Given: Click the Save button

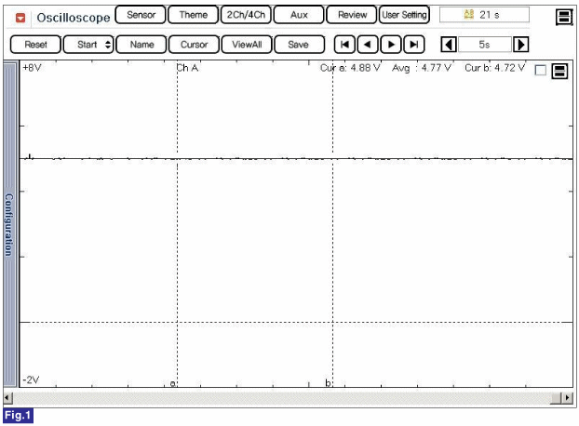Looking at the screenshot, I should [x=298, y=44].
